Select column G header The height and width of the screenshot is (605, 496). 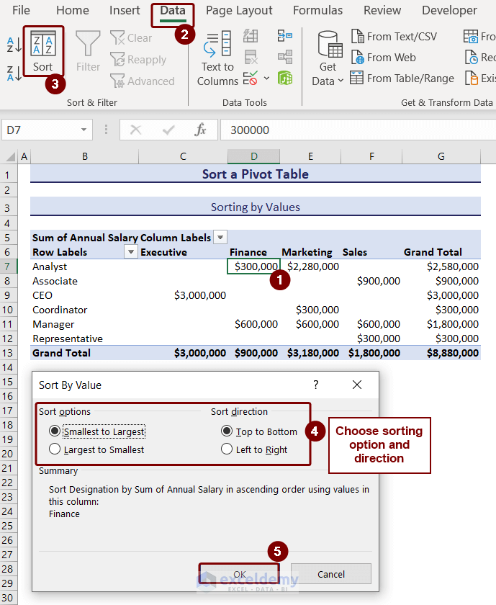(x=441, y=156)
